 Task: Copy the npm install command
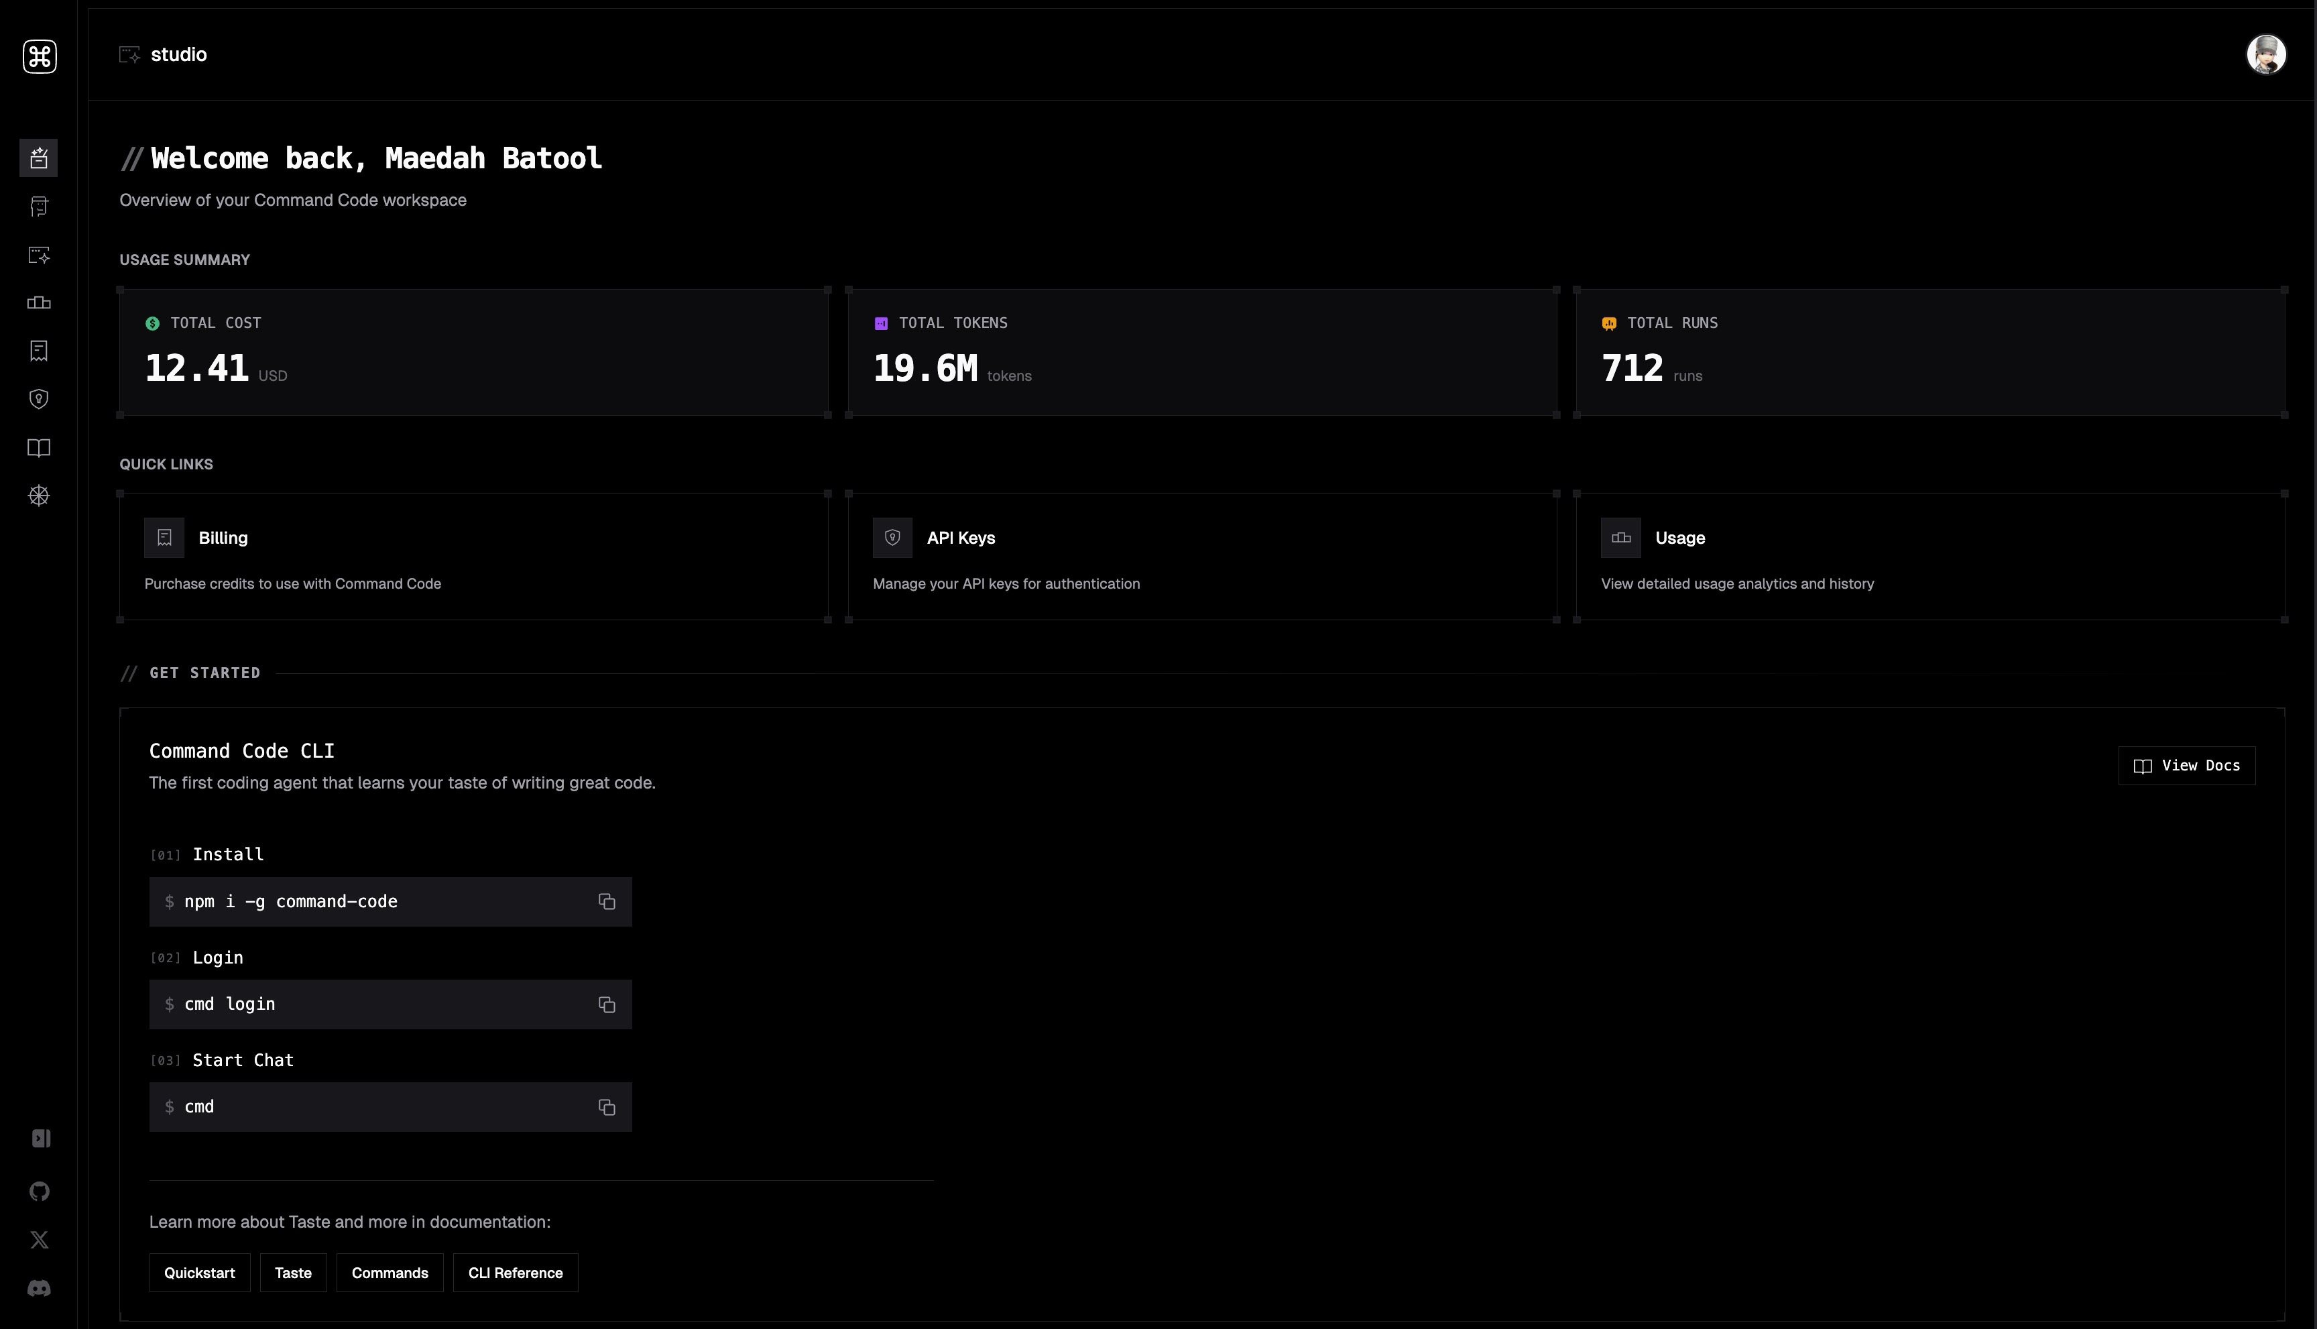click(607, 902)
